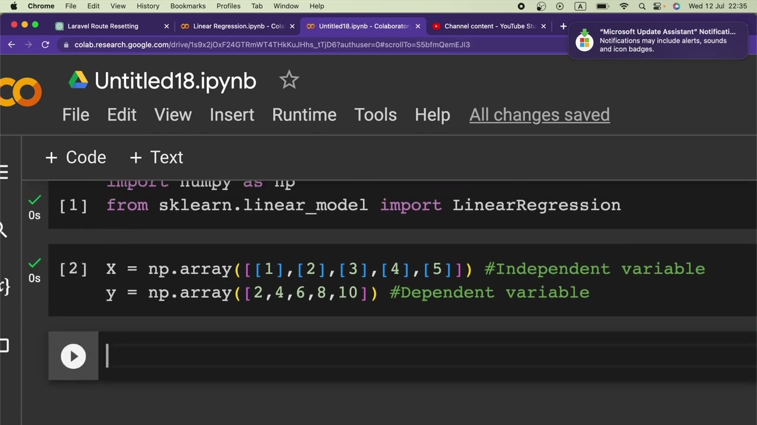Open the History menu in the macOS menu bar
Image resolution: width=757 pixels, height=425 pixels.
pos(148,6)
